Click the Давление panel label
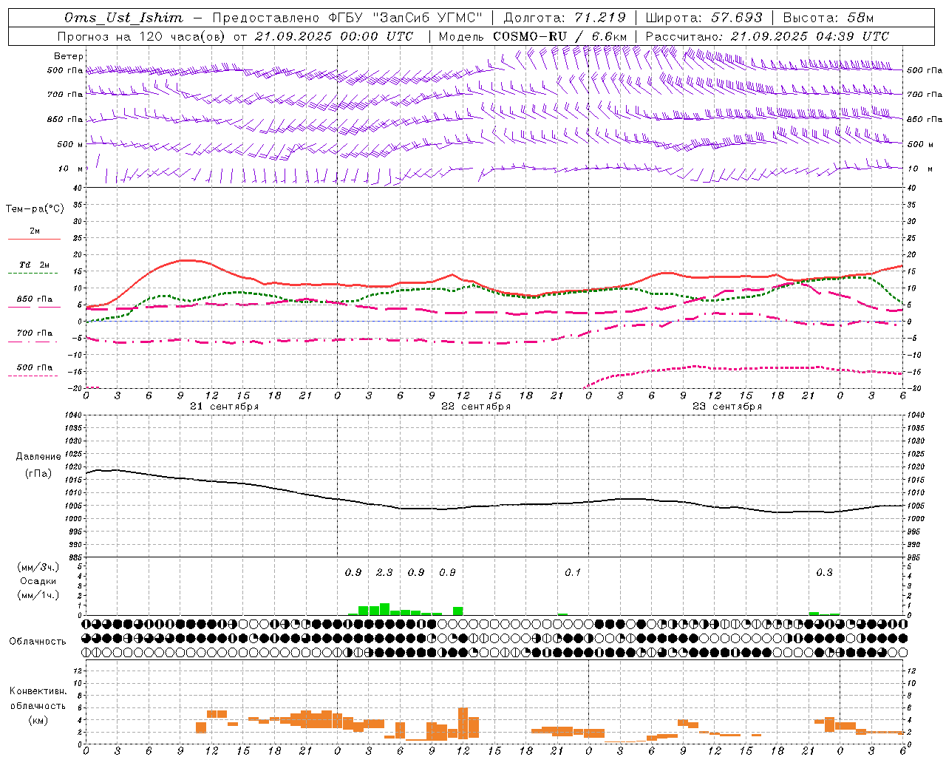The height and width of the screenshot is (757, 946). click(38, 457)
